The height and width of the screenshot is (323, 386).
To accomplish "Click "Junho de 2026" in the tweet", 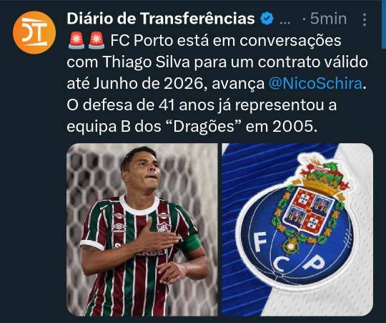I will tap(148, 84).
